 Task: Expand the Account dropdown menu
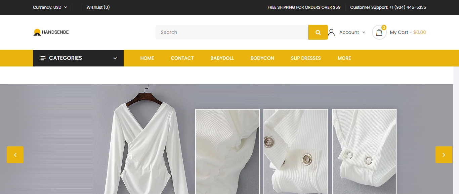352,32
